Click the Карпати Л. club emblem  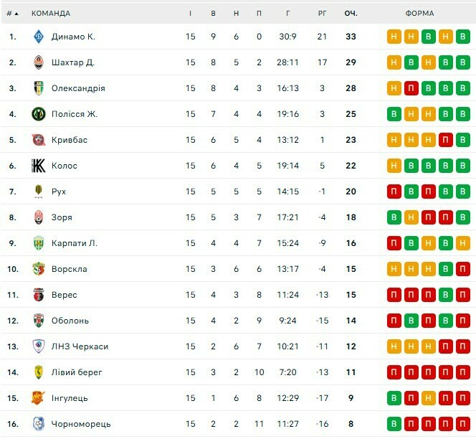point(39,243)
